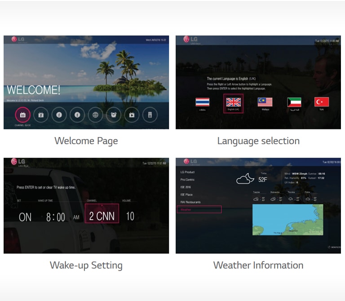Choose the Thailand flag language
Screen dimensions: 345x301
click(x=203, y=102)
